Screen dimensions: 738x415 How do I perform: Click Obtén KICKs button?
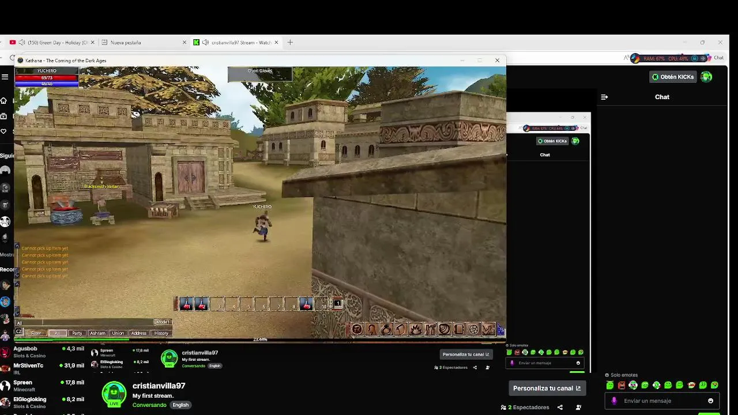tap(672, 77)
